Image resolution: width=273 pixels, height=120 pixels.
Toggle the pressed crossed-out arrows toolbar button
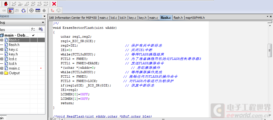tap(11, 11)
